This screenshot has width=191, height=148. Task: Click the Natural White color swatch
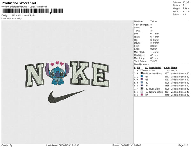[x=142, y=92]
